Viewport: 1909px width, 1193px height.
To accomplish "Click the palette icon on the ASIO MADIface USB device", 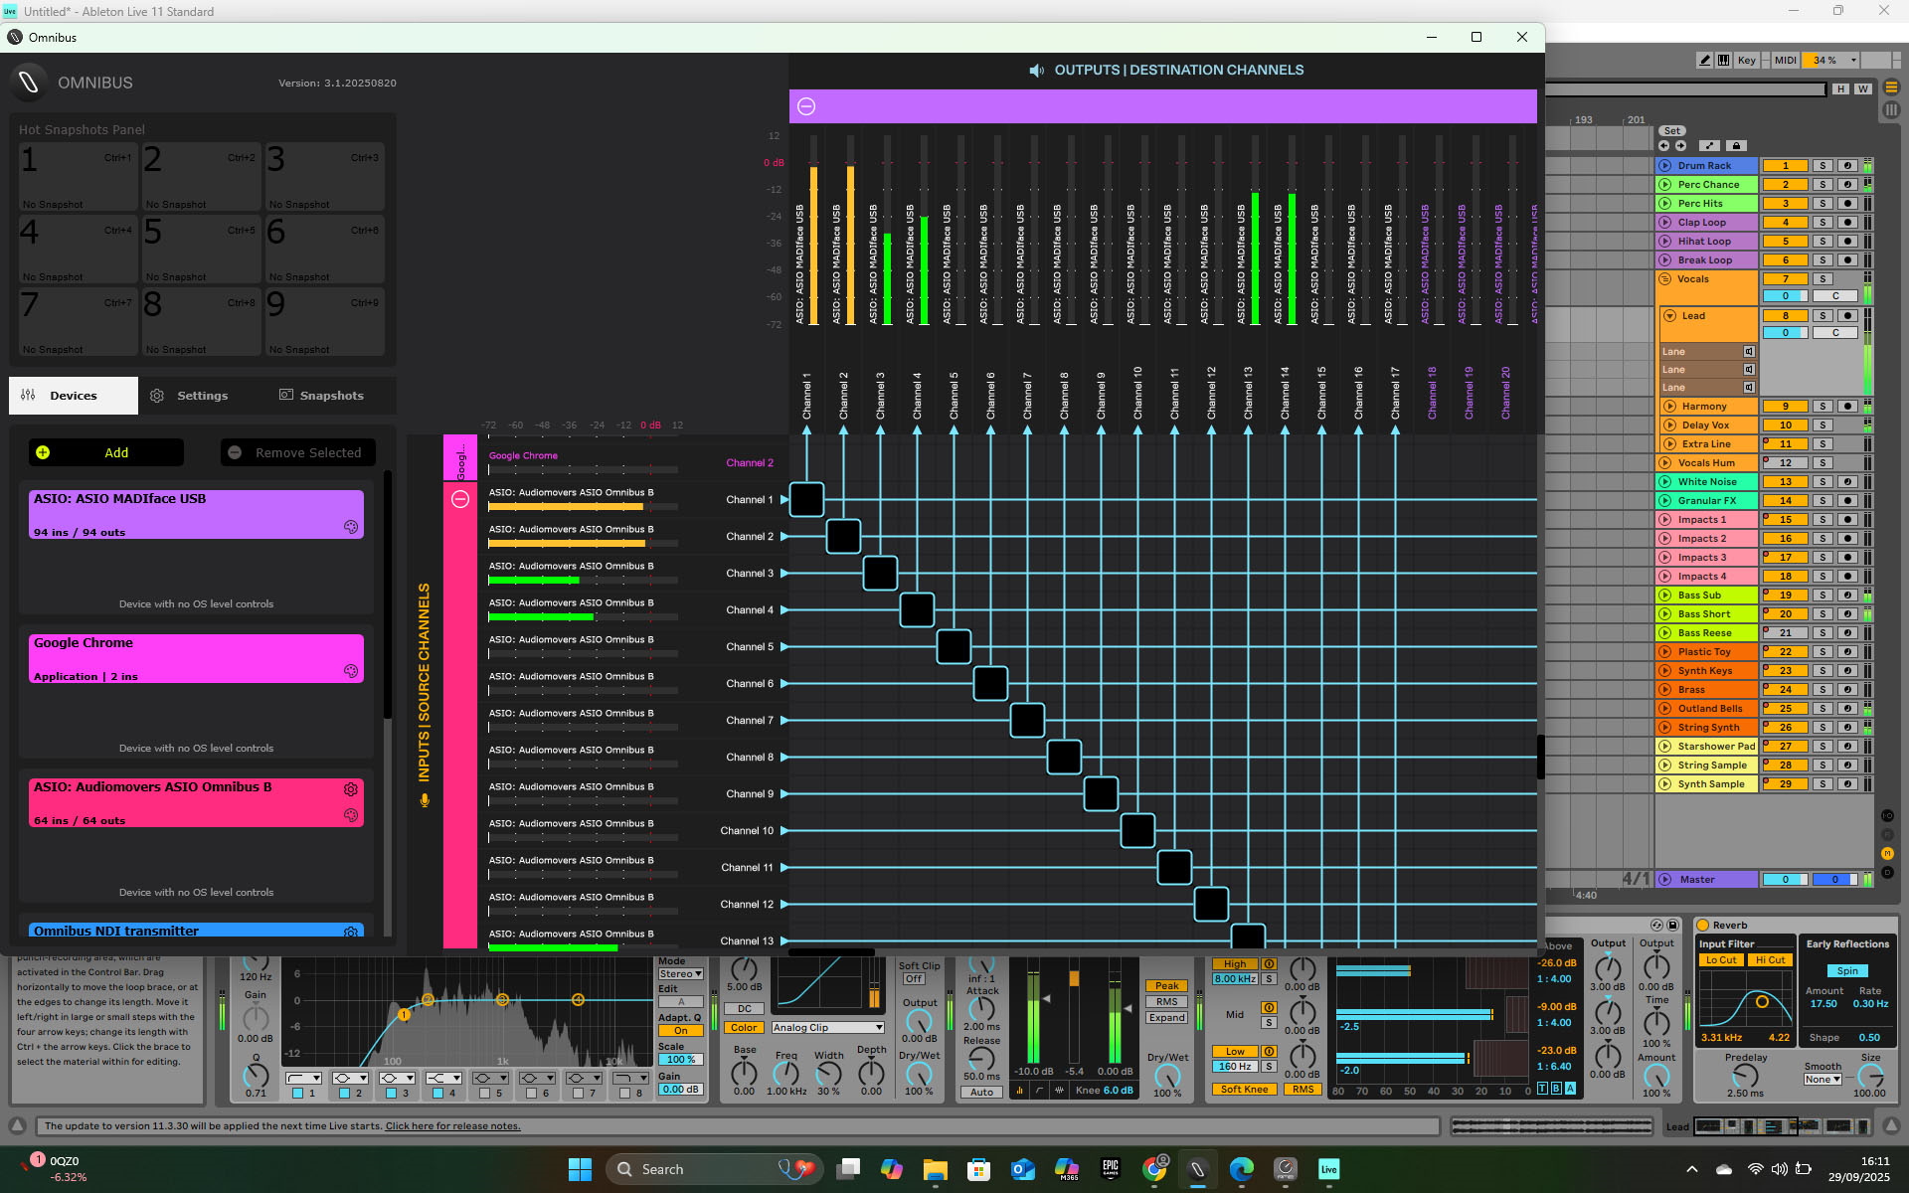I will (x=351, y=527).
